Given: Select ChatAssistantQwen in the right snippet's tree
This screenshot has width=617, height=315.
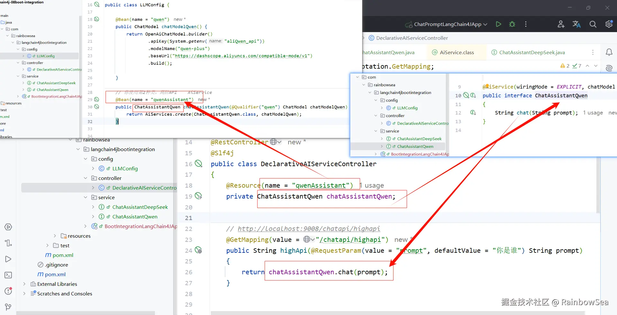Looking at the screenshot, I should (415, 146).
